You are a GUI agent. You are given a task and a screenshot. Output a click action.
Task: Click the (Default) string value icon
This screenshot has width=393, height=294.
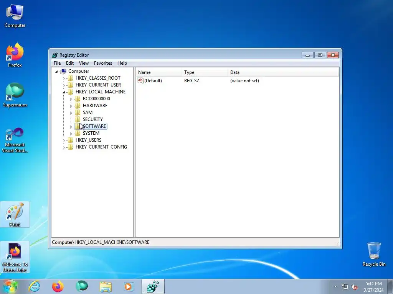click(x=140, y=80)
